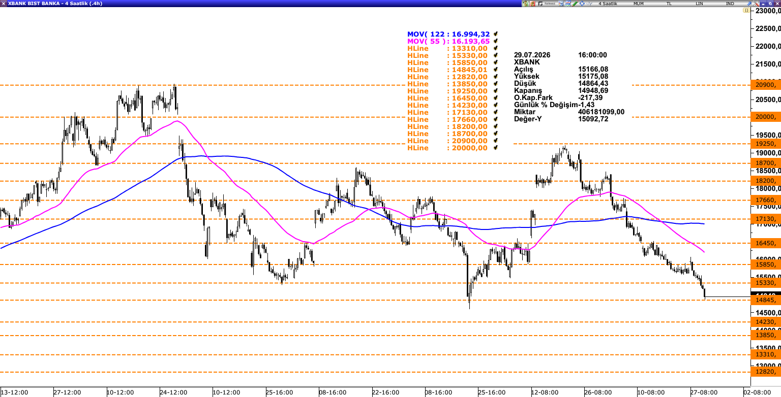Image resolution: width=781 pixels, height=397 pixels.
Task: Open the TL currency selector
Action: point(669,4)
